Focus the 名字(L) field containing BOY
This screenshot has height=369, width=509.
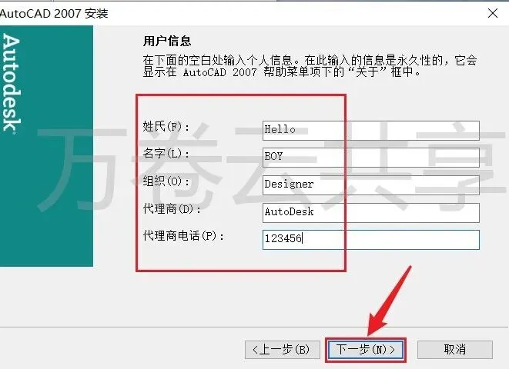point(370,158)
